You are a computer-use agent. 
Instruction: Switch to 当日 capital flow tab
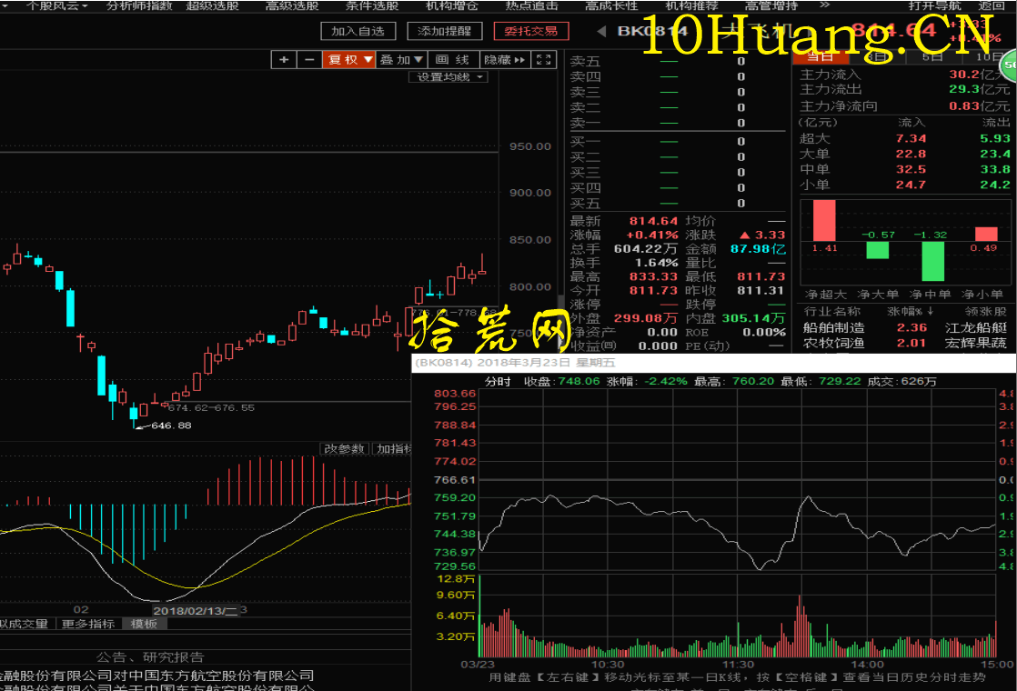[820, 56]
